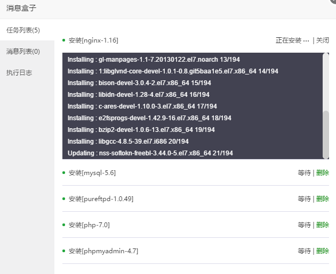336x274 pixels.
Task: Select the 安装[phpmyadmin-4.7] task row
Action: pos(196,251)
